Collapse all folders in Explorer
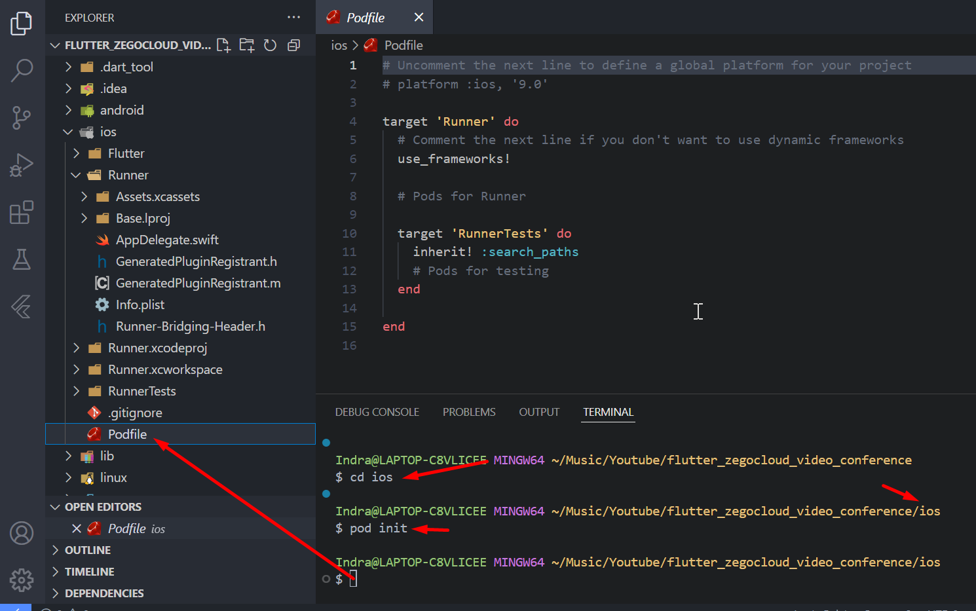Viewport: 976px width, 611px height. click(293, 45)
